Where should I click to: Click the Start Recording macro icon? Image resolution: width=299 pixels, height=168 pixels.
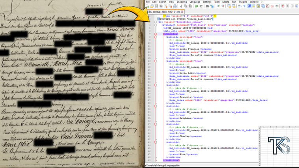pyautogui.click(x=283, y=6)
